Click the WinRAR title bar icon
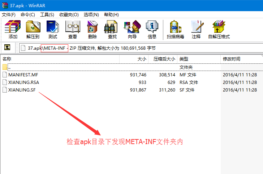This screenshot has width=263, height=174. pyautogui.click(x=5, y=5)
